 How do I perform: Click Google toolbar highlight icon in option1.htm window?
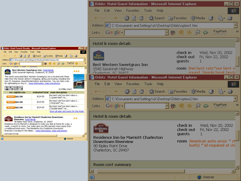click(206, 32)
